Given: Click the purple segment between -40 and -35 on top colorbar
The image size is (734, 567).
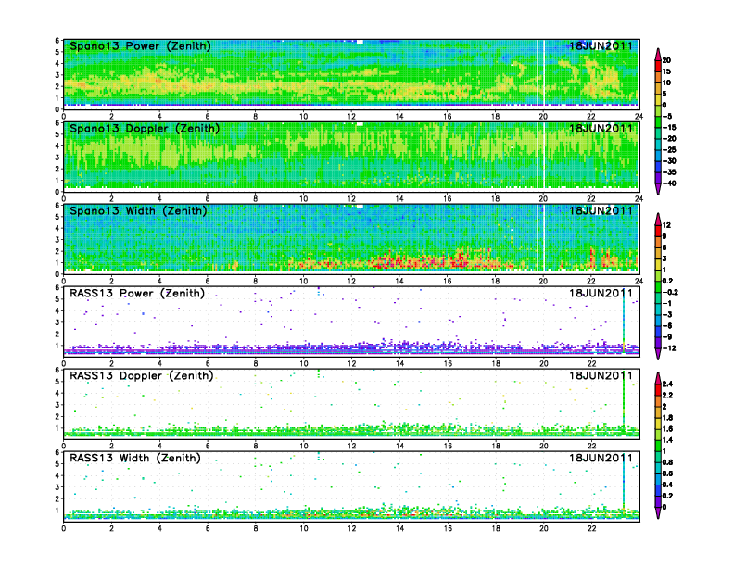Looking at the screenshot, I should coord(658,178).
